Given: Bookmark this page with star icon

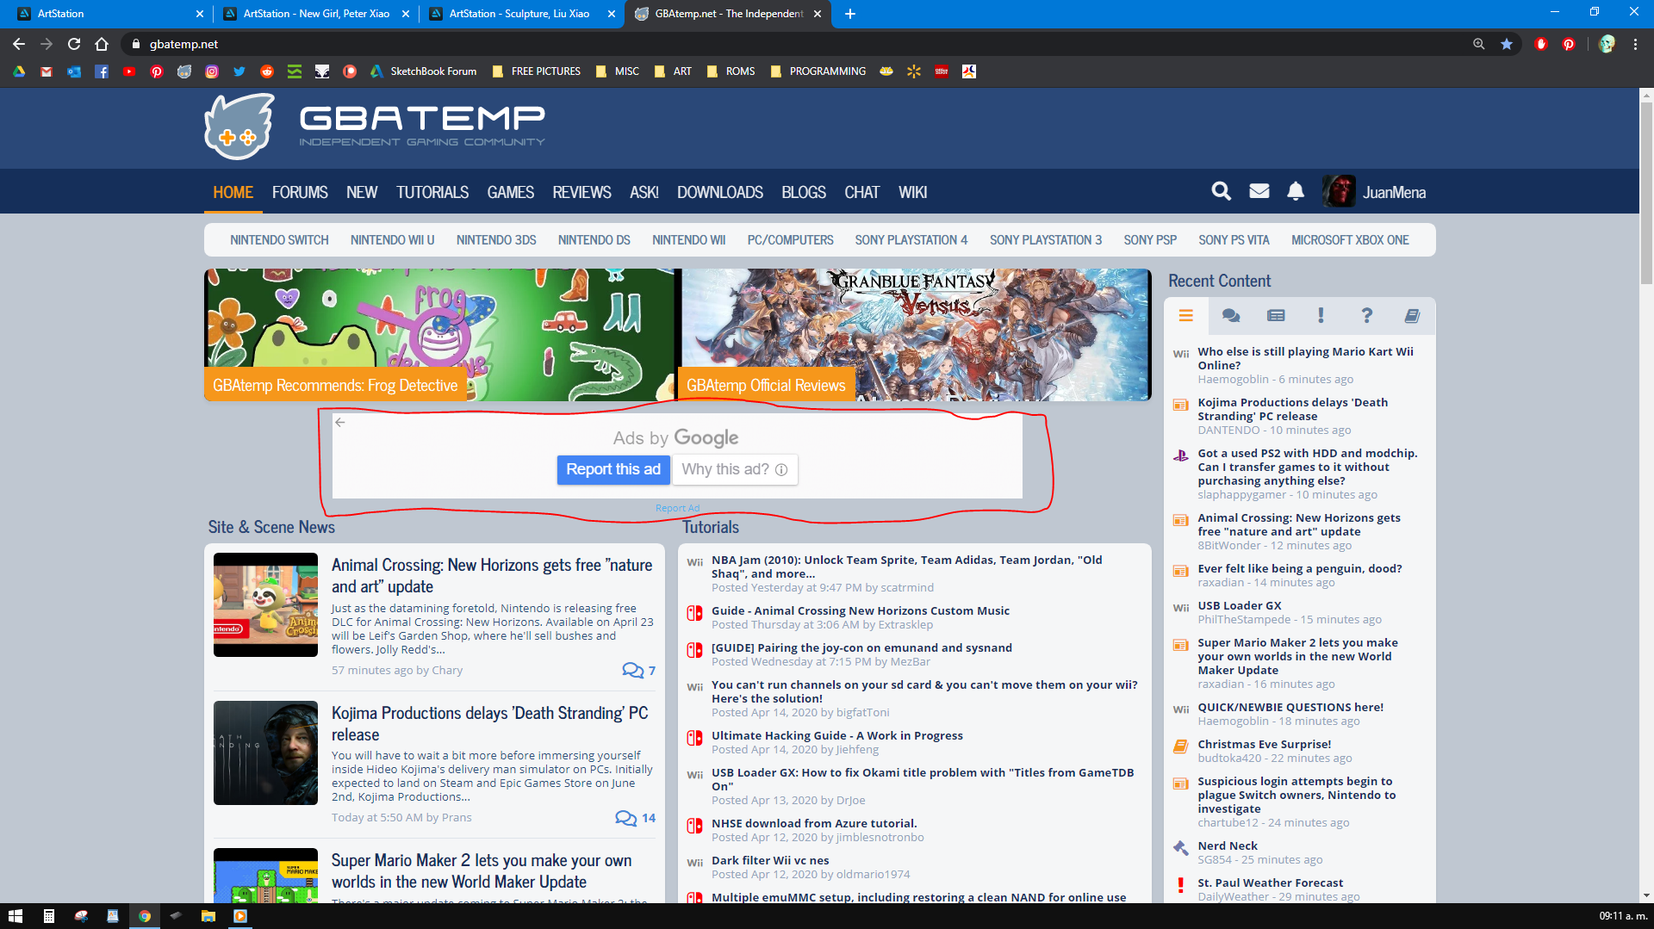Looking at the screenshot, I should point(1507,44).
